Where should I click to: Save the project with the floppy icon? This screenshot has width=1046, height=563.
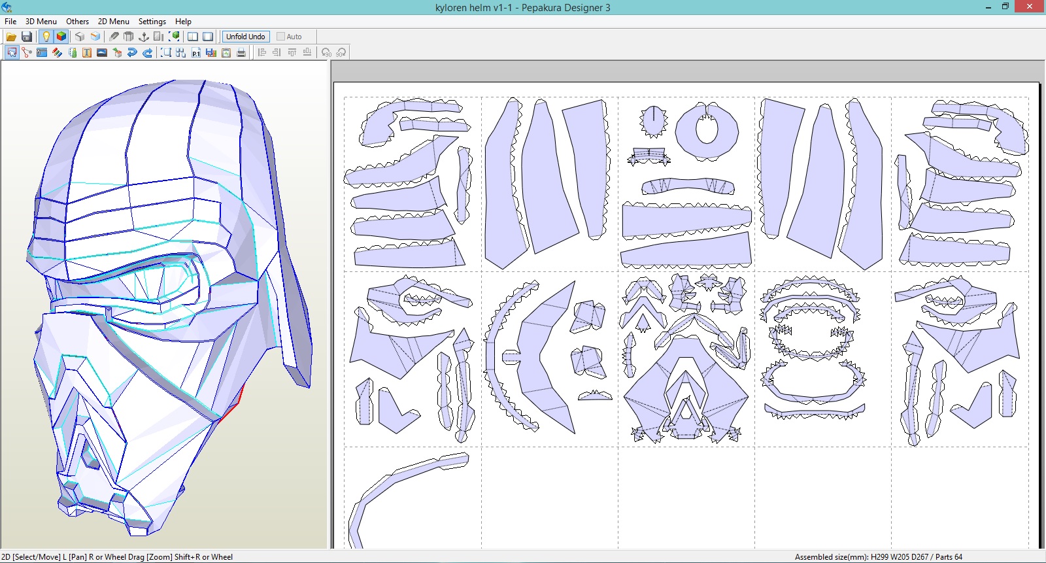point(27,37)
